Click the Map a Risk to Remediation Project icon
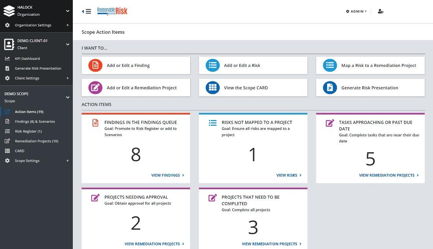The image size is (433, 249). point(330,66)
